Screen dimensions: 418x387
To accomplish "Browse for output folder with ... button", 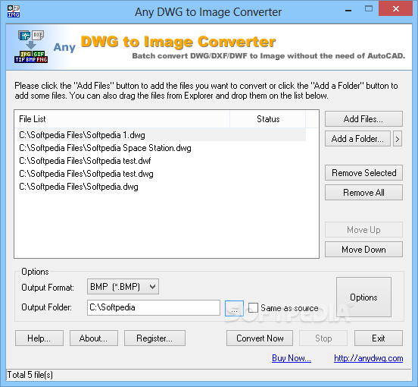I will (x=234, y=308).
